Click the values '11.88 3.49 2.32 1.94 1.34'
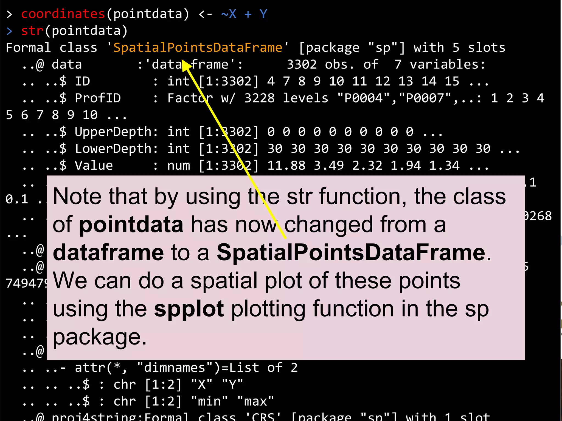The image size is (562, 421). pyautogui.click(x=363, y=166)
